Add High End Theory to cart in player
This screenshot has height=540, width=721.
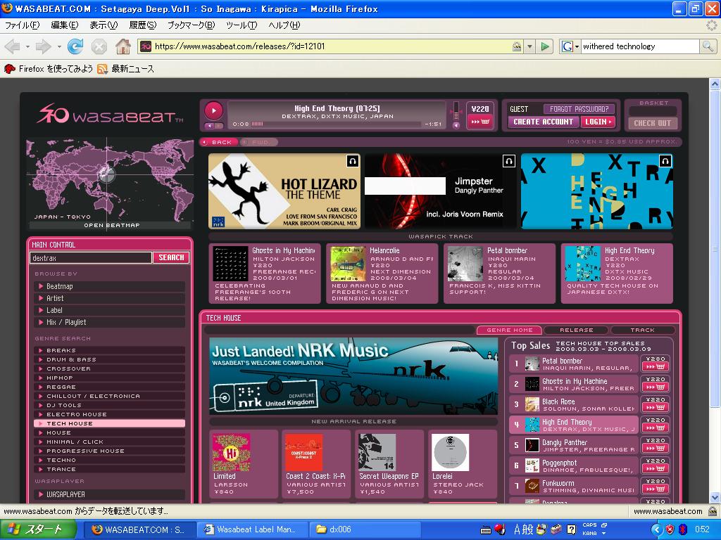480,122
